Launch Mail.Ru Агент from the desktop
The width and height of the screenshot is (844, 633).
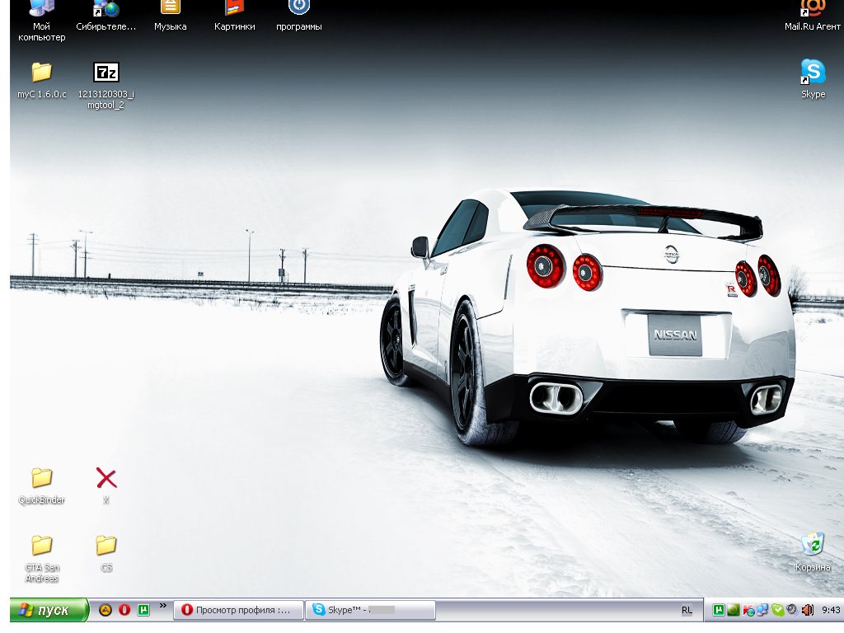(x=813, y=8)
